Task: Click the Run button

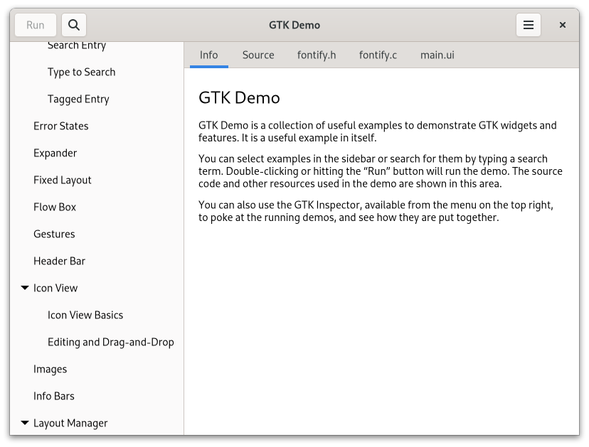Action: [x=36, y=25]
